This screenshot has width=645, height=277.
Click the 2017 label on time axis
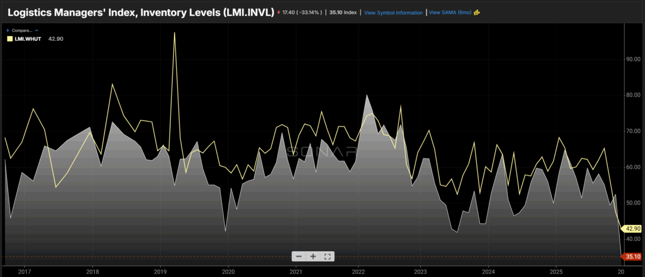click(25, 272)
